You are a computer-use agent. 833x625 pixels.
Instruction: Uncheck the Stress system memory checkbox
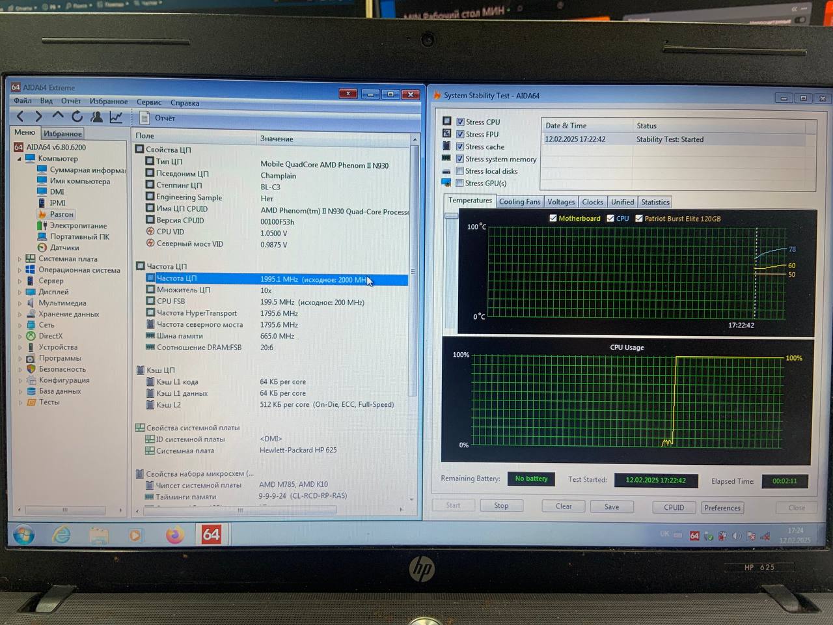(460, 159)
